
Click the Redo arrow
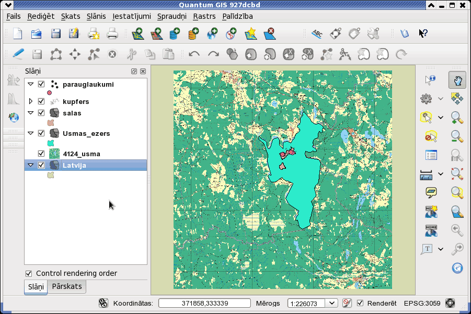click(x=213, y=54)
